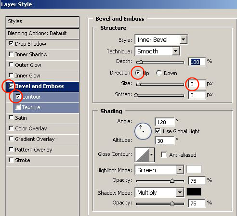Screen dimensions: 237x216
Task: Open the Highlight Mode dropdown showing Screen
Action: [x=159, y=170]
